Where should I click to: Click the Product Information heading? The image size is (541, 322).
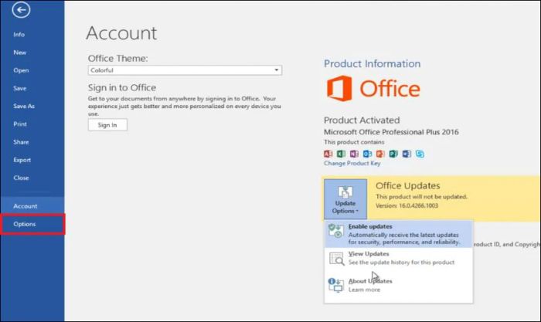(372, 64)
